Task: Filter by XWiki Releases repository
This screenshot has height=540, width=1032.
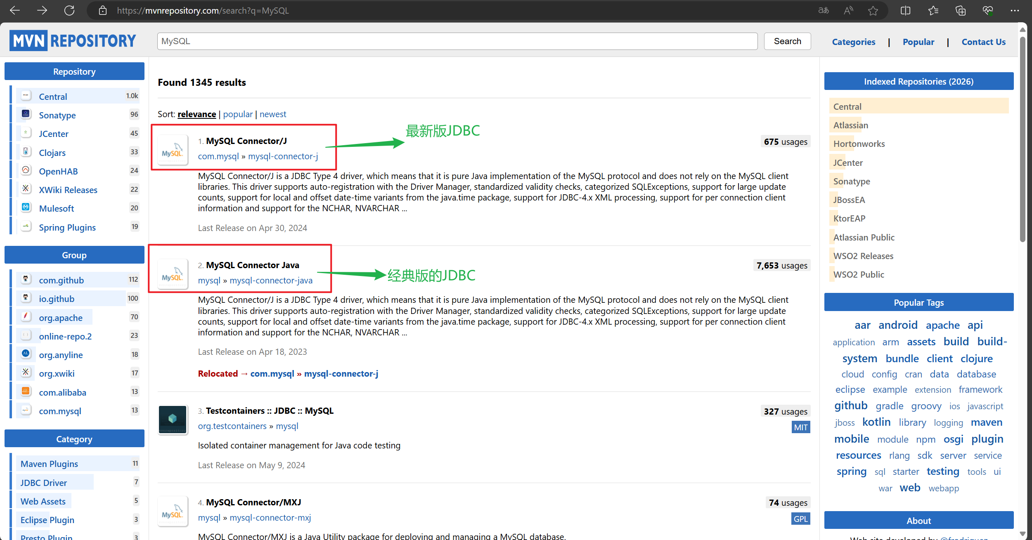Action: click(68, 190)
